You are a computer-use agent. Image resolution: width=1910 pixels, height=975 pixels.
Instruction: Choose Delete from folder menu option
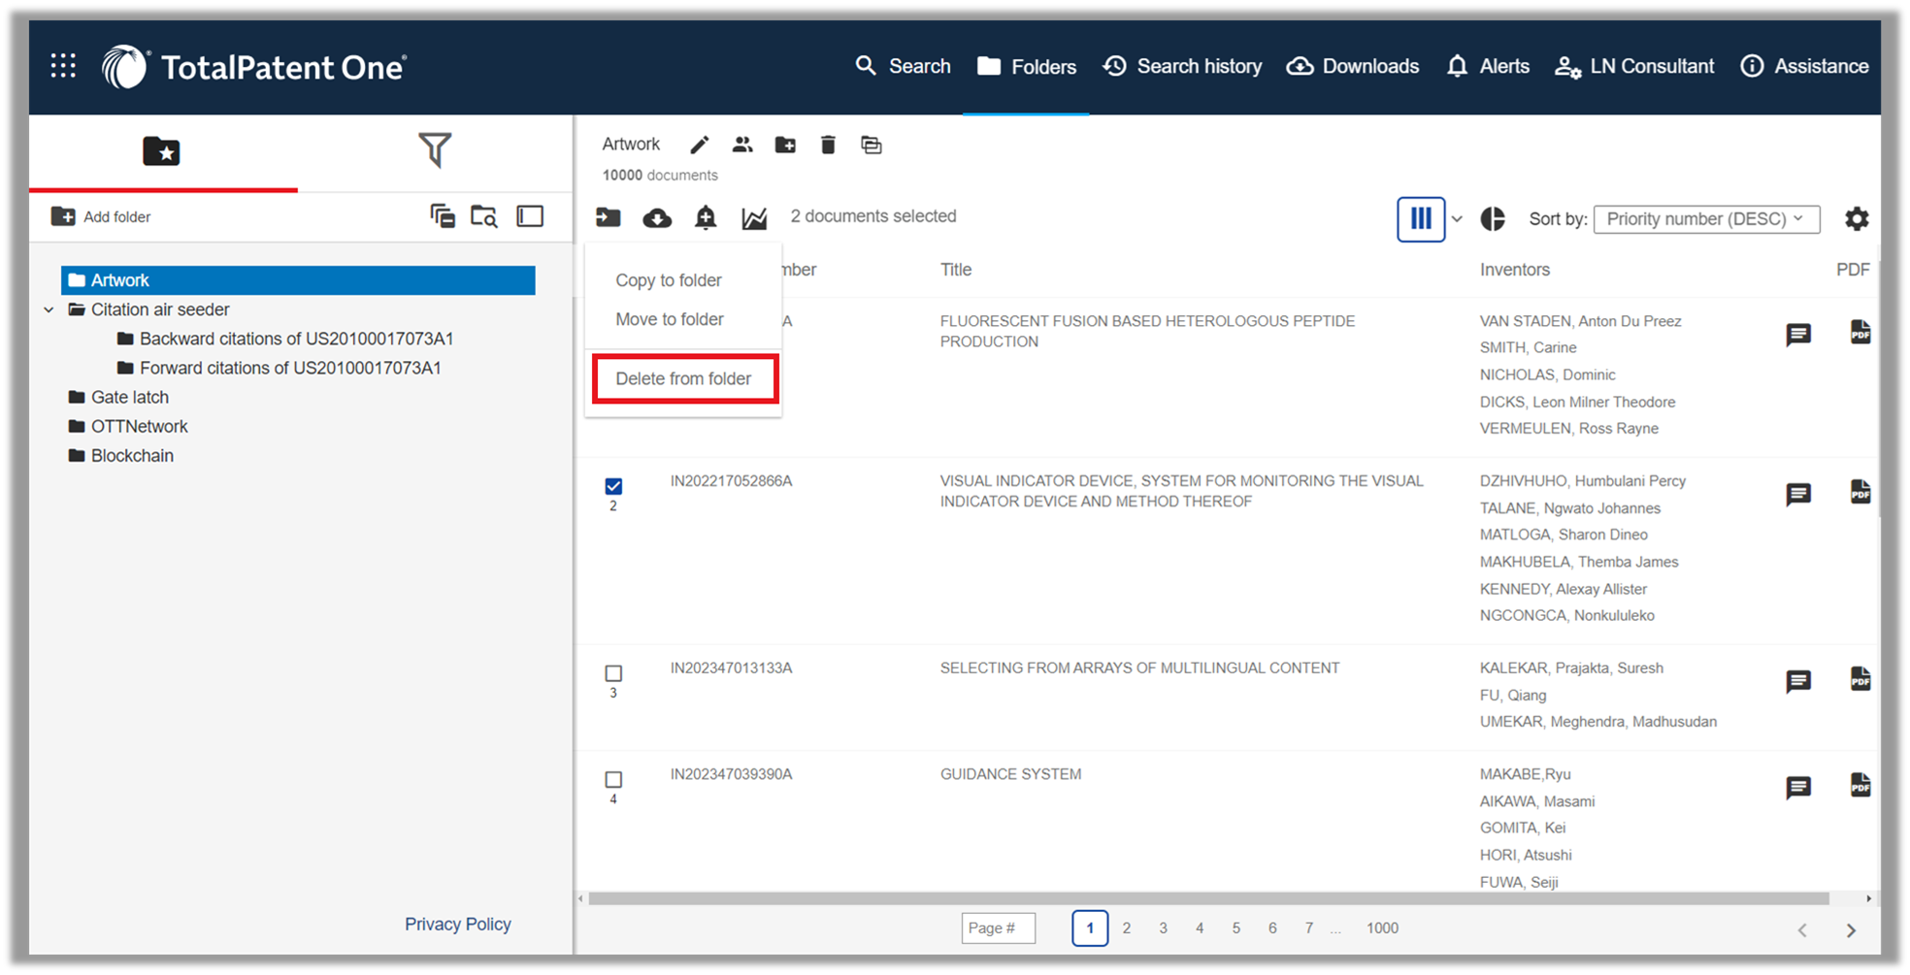683,378
